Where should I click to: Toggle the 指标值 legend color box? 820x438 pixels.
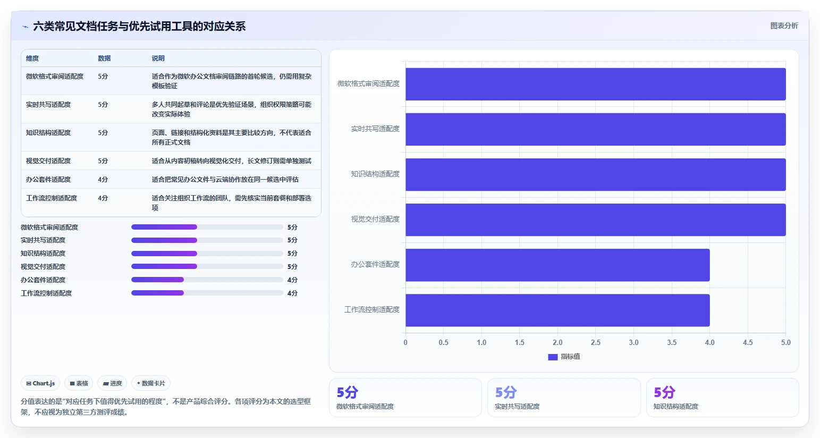pyautogui.click(x=553, y=357)
